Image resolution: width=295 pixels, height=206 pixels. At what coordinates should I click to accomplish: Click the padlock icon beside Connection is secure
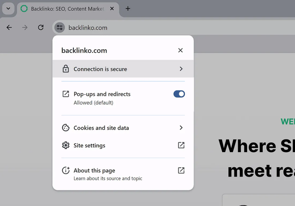pos(65,69)
